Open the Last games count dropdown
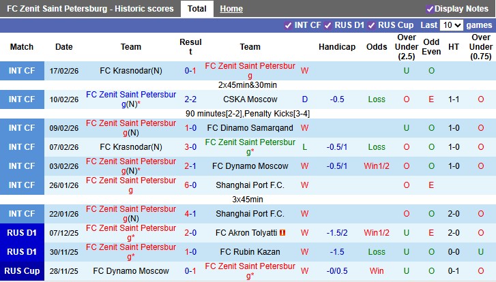This screenshot has height=282, width=496. pyautogui.click(x=451, y=25)
